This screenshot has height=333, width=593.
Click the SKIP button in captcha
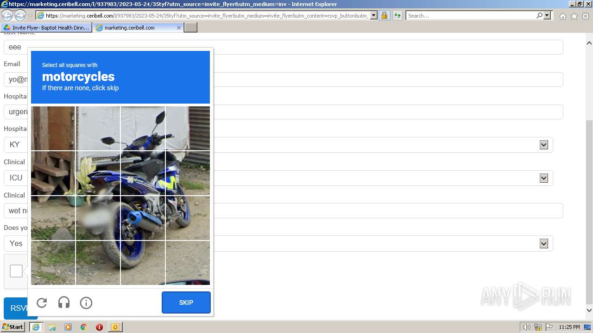(186, 302)
